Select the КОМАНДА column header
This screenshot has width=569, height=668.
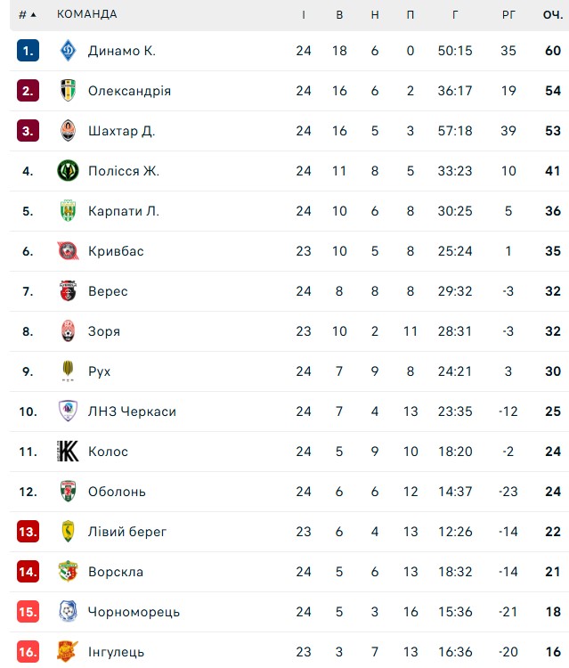click(87, 14)
